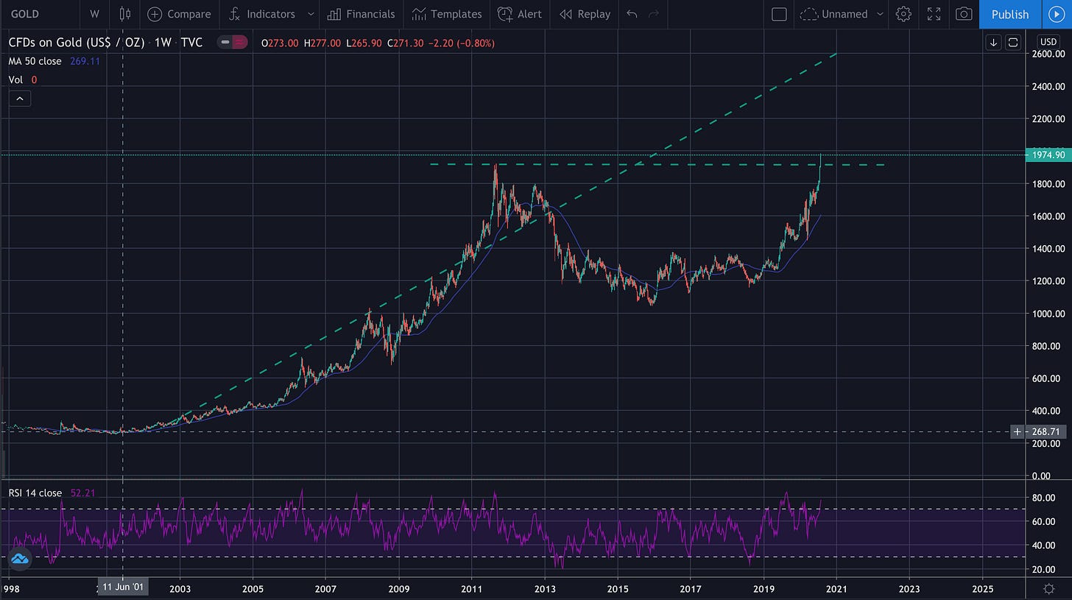Open the candlestick chart style selector

pos(124,14)
